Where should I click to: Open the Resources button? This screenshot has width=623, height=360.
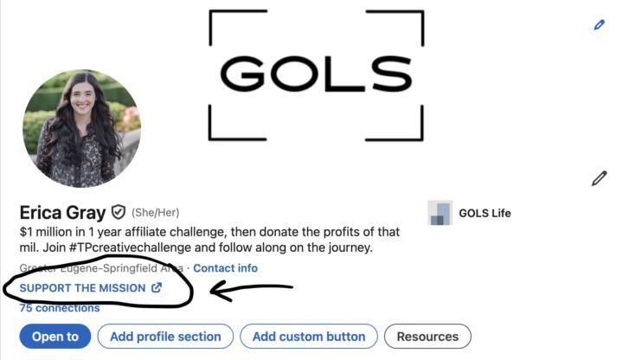tap(427, 337)
